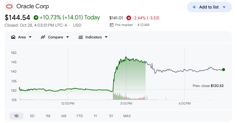237x123 pixels.
Task: Click the green up-arrow gain icon
Action: coord(36,18)
